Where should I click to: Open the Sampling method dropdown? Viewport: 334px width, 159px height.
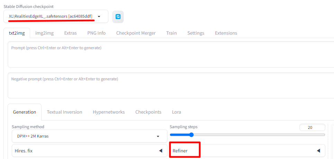[89, 136]
